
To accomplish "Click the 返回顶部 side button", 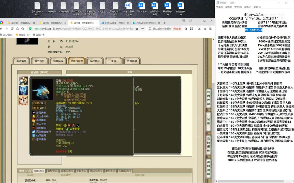I will pos(208,168).
